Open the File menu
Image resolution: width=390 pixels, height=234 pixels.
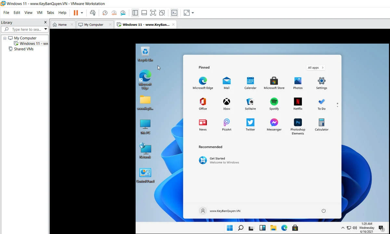6,13
